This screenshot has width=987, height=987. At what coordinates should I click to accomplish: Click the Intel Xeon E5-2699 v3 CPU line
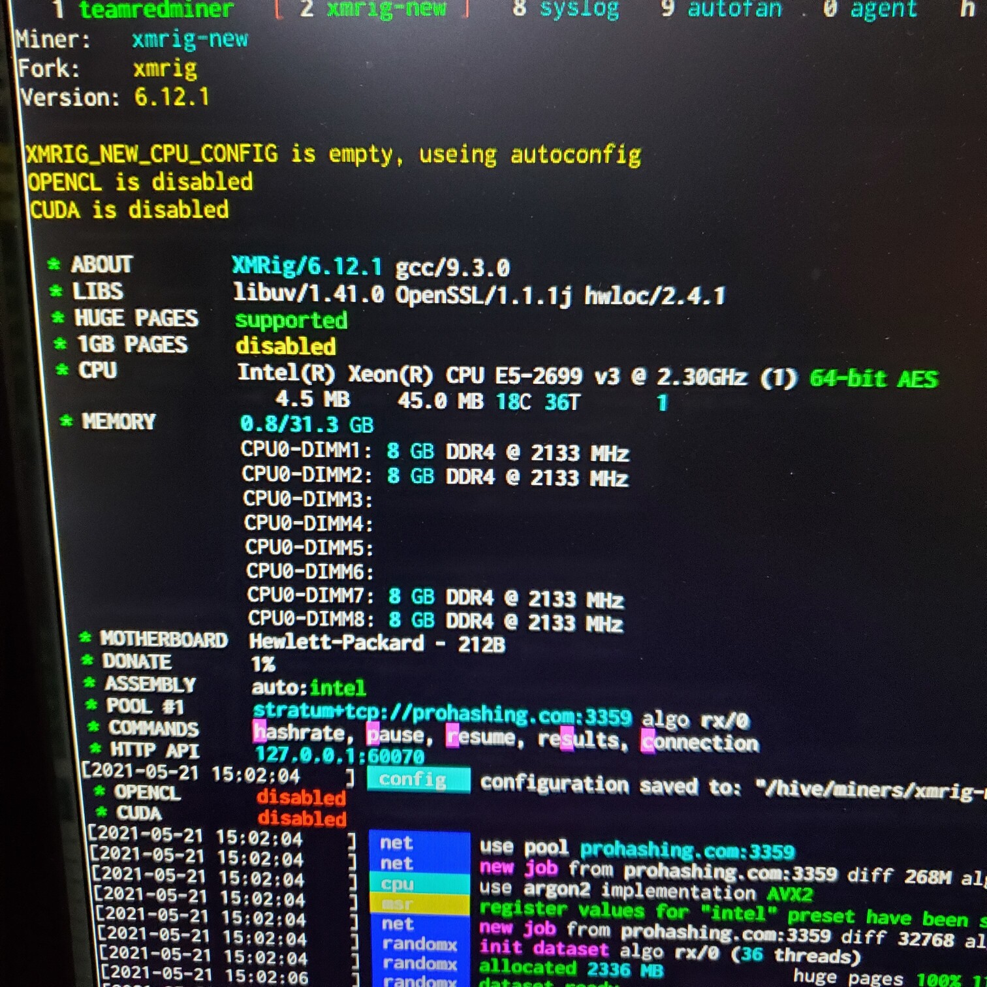pyautogui.click(x=517, y=375)
